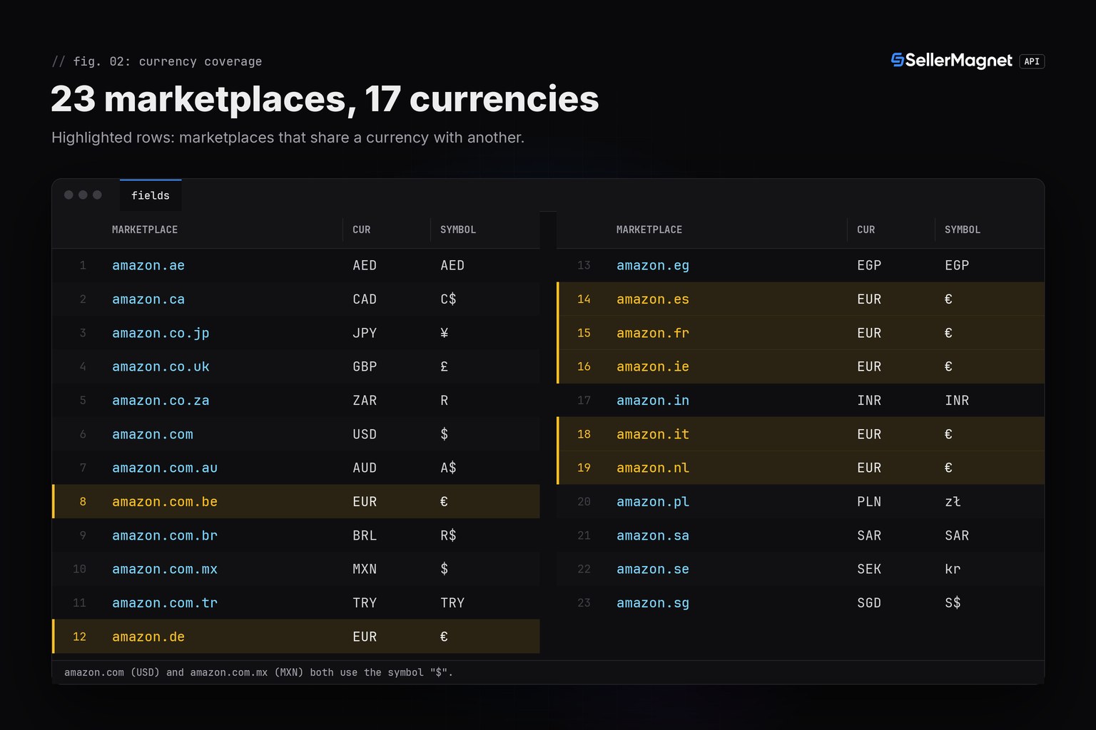Click the footnote about the "$" symbol
The image size is (1096, 730).
tap(258, 672)
